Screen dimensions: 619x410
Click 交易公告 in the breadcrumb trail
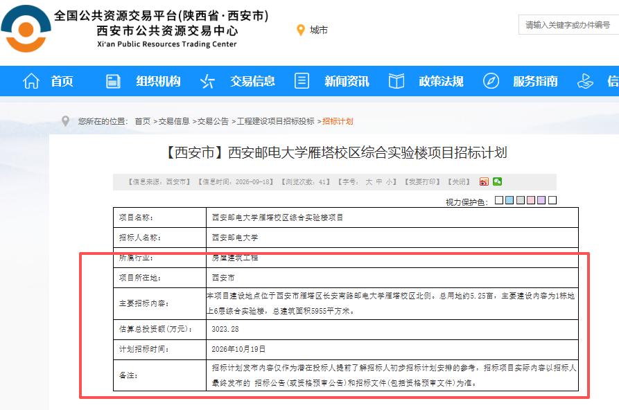pos(213,121)
